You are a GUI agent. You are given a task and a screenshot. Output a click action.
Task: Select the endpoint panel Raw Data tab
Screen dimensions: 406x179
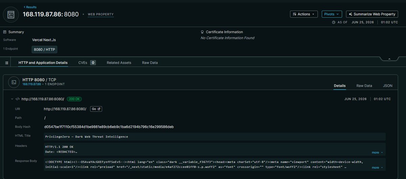364,86
